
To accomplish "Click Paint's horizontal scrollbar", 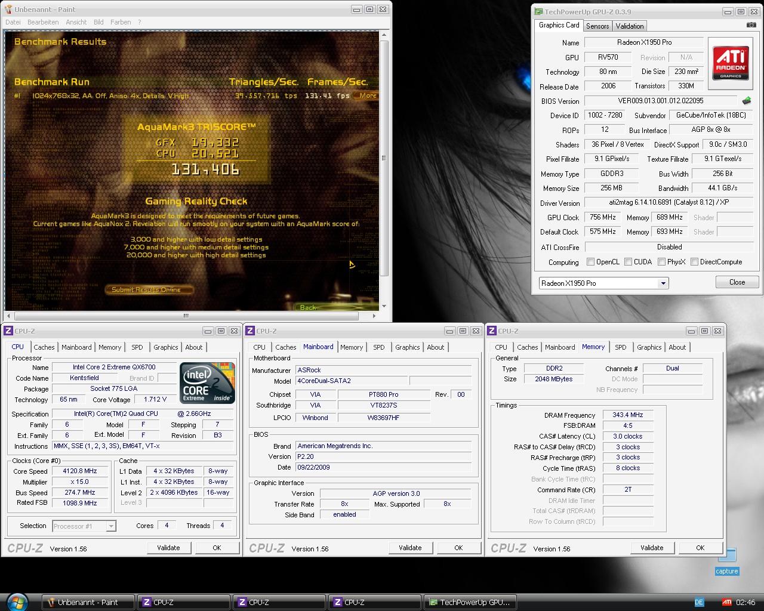I will click(x=186, y=316).
